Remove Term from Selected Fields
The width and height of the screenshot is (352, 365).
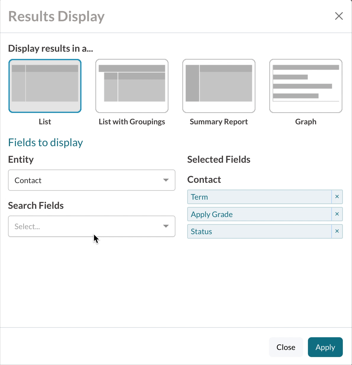coord(337,197)
